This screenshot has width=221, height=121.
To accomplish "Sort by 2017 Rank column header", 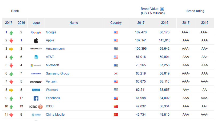I will [x=9, y=23].
